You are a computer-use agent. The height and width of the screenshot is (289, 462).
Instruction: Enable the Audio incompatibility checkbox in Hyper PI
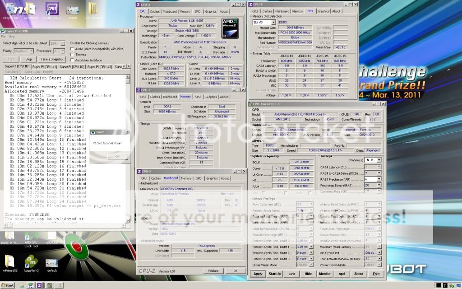point(72,49)
